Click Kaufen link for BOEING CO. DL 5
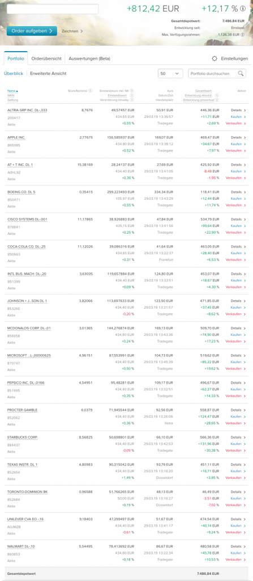This screenshot has width=253, height=581. point(238,199)
